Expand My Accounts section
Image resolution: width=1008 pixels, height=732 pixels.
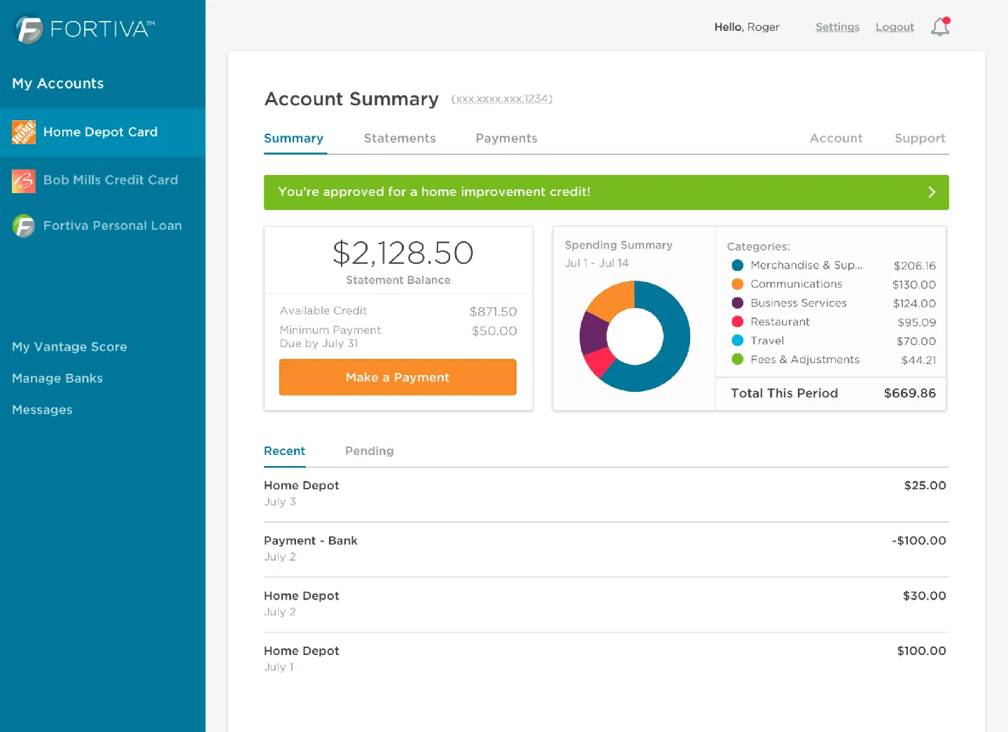tap(57, 83)
